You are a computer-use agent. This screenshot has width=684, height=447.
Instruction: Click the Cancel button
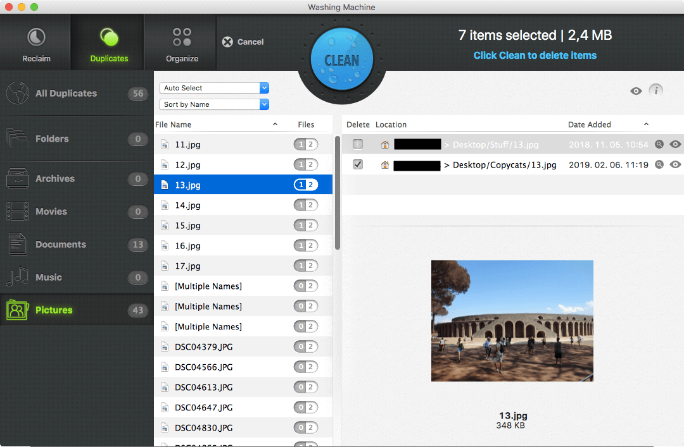pos(243,42)
